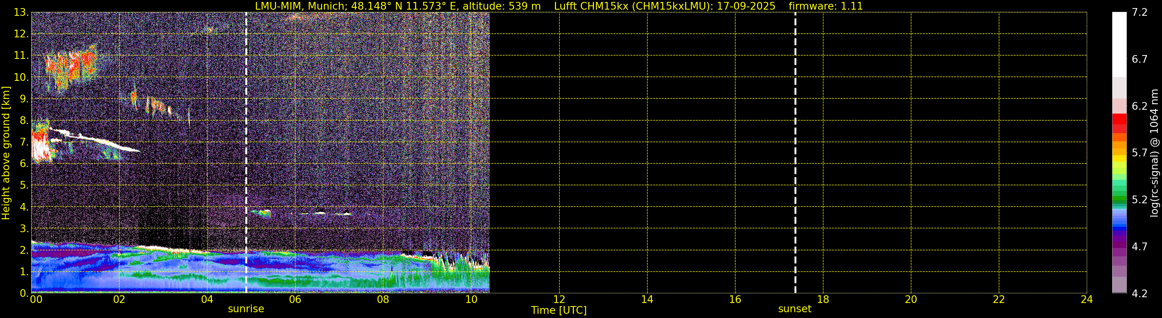Click the white top segment of the colorbar

coord(1119,44)
